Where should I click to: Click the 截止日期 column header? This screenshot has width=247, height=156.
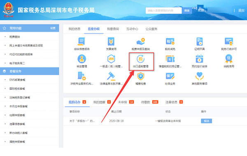coord(117,112)
